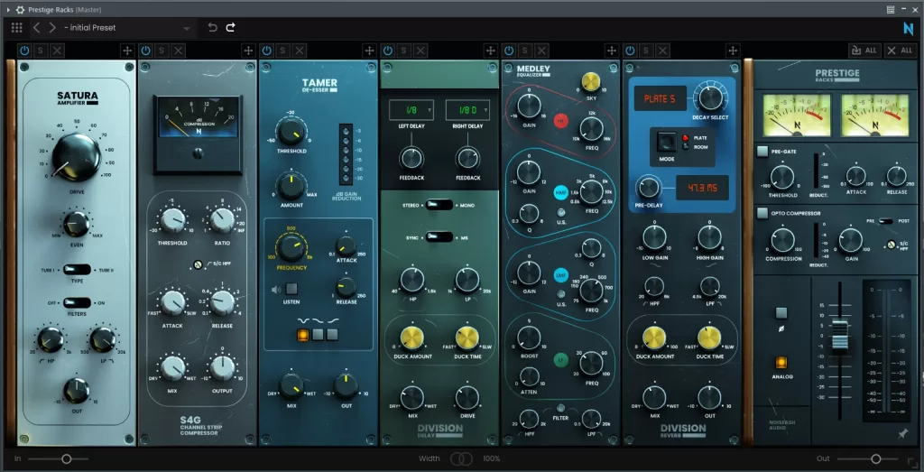Click the Out level slider handle
The image size is (924, 472).
[876, 458]
